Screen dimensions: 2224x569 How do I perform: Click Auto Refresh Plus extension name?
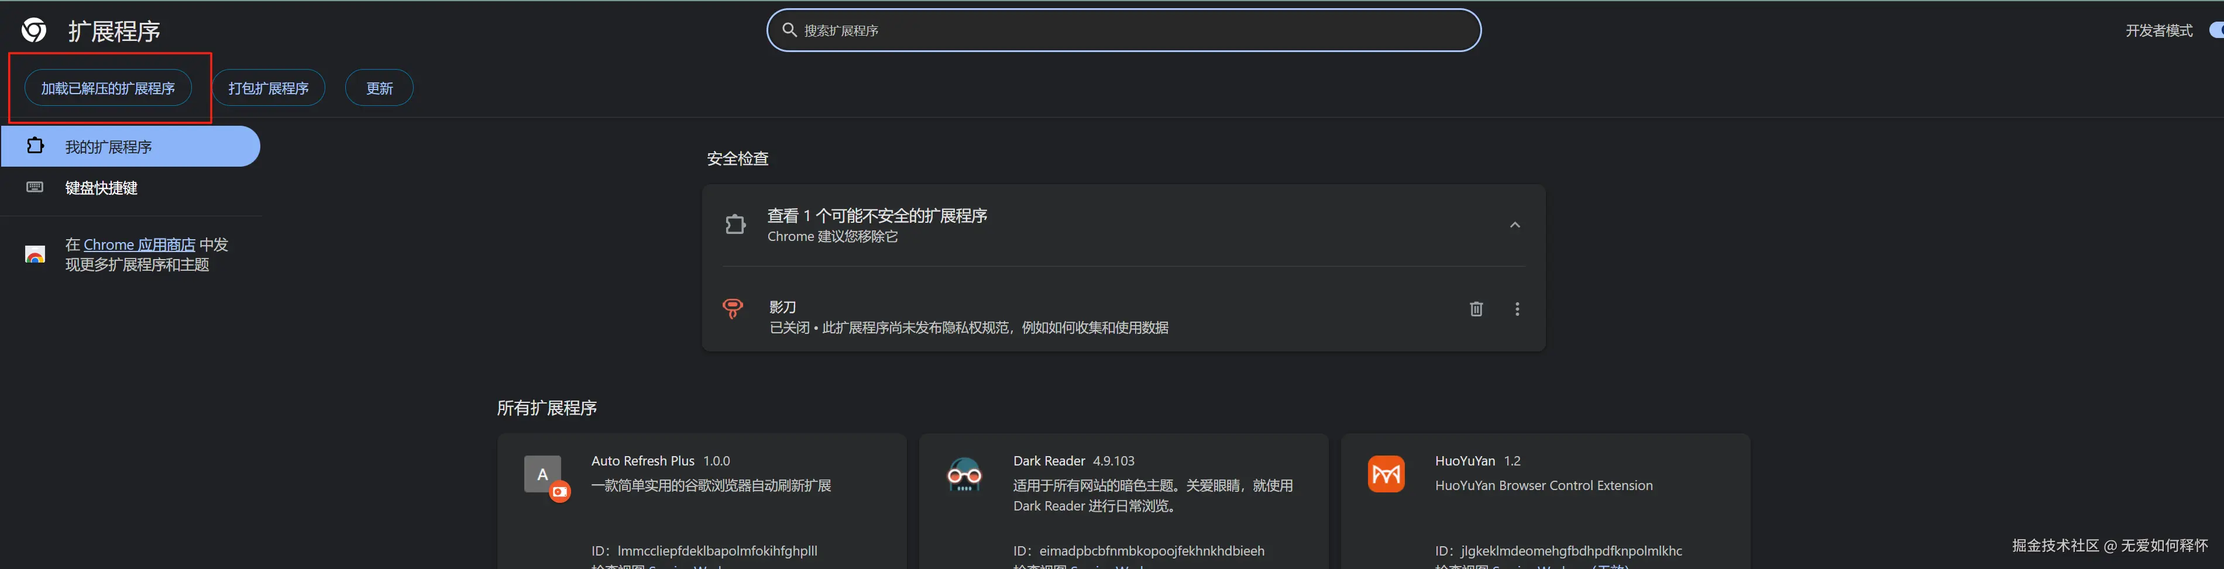point(642,461)
